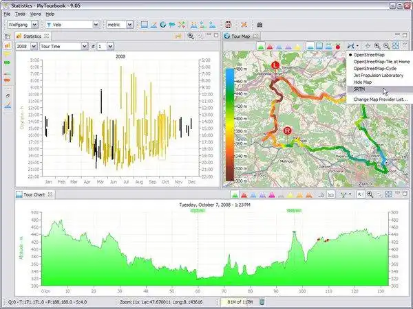Open the Velo tour type dropdown
Viewport: 413px width, 309px height.
[96, 25]
